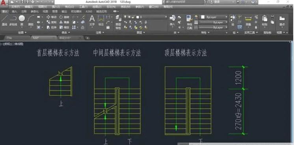The height and width of the screenshot is (145, 294).
Task: Expand the Annotation (注释) panel
Action: (x=100, y=32)
